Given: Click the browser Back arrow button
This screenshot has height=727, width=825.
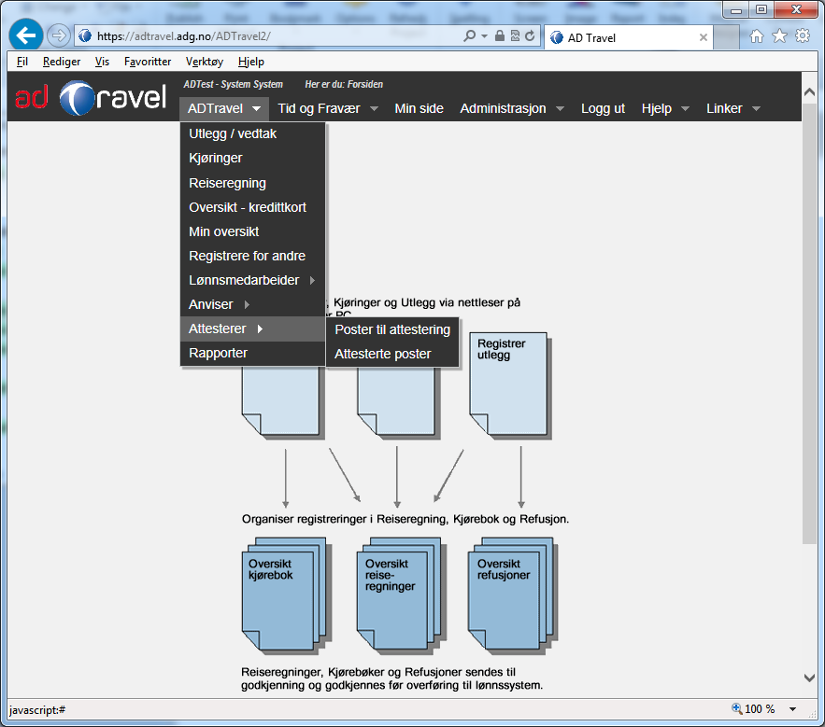Looking at the screenshot, I should coord(26,36).
